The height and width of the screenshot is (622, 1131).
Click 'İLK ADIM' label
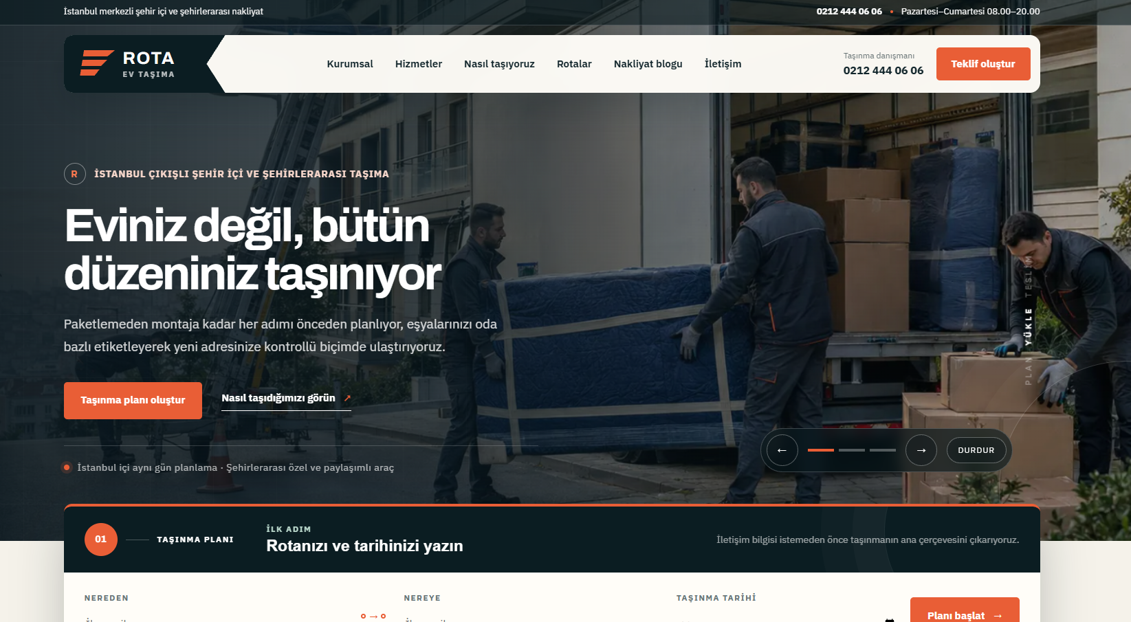coord(289,529)
